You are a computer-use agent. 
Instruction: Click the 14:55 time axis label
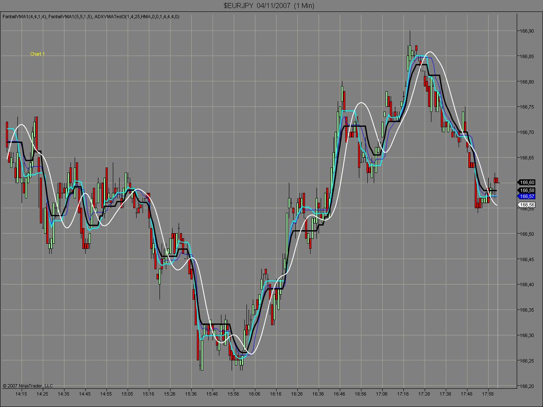[106, 394]
